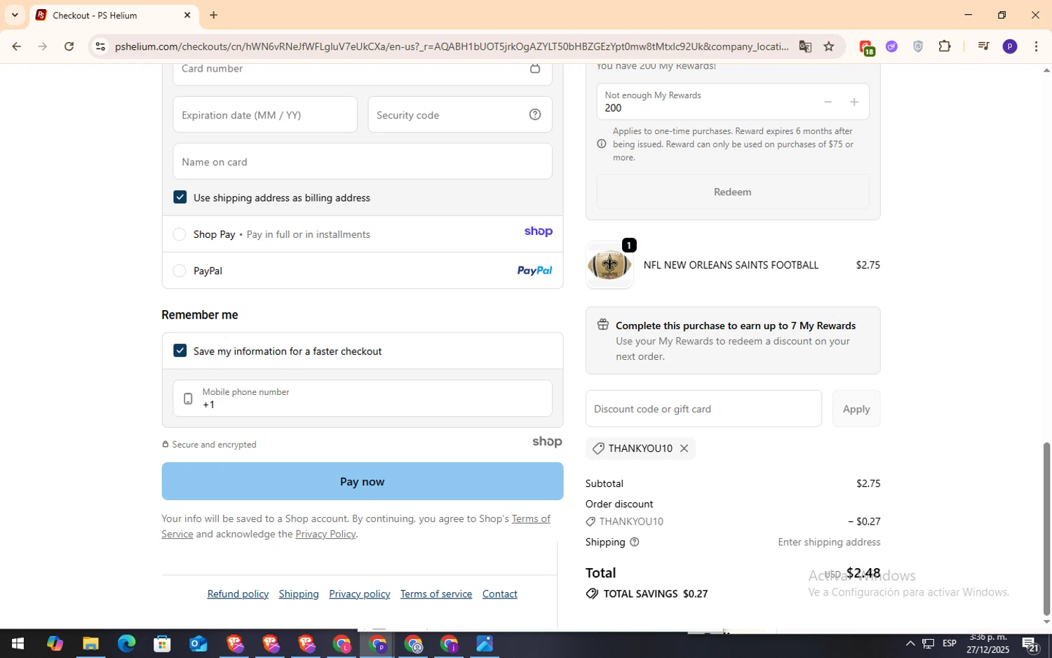The image size is (1052, 658).
Task: Click the Name on card field
Action: pos(363,161)
